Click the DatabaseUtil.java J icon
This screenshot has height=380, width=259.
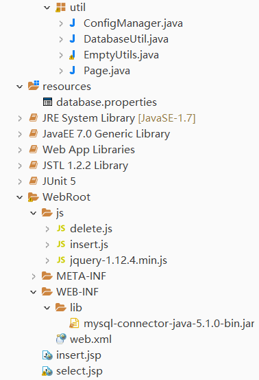point(73,39)
